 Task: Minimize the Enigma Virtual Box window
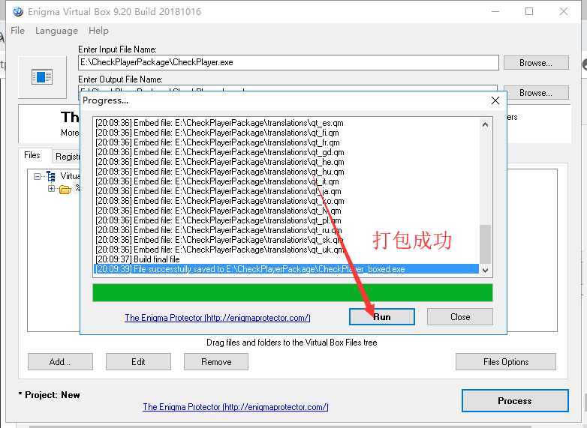495,11
